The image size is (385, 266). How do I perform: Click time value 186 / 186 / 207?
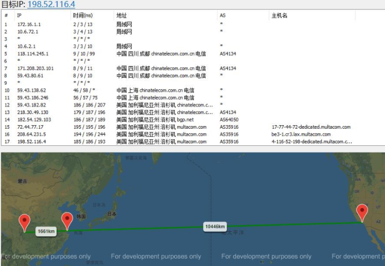89,105
